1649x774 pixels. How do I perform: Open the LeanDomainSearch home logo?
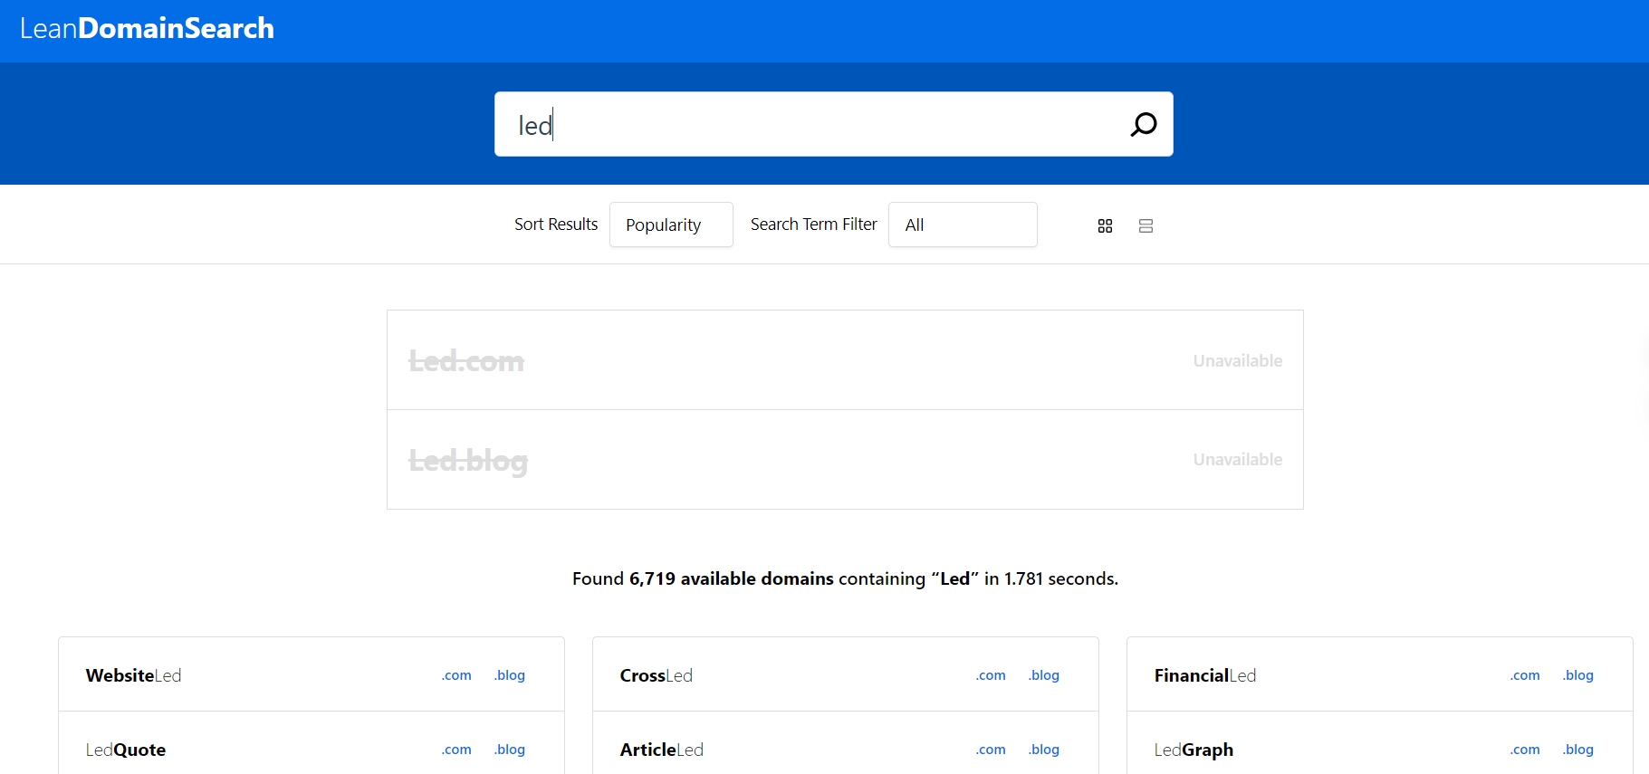pyautogui.click(x=147, y=28)
